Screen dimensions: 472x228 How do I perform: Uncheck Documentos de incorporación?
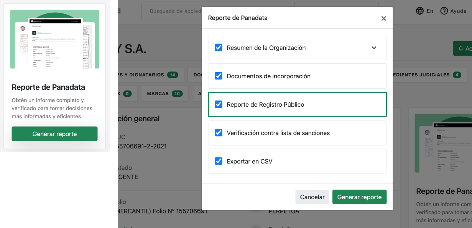219,76
